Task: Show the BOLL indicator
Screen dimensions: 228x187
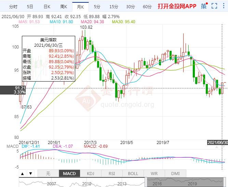Action: 133,173
